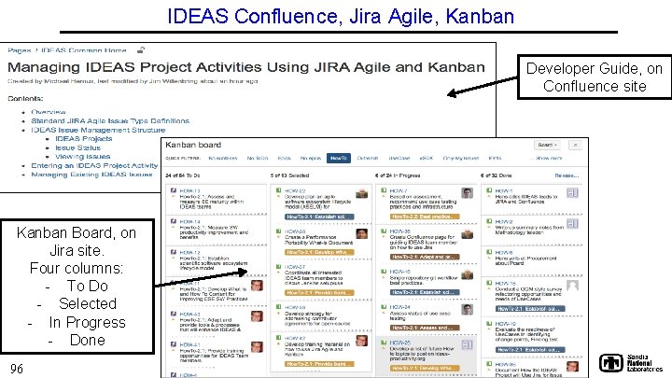Click the issue type icon on card HOW-13
The height and width of the screenshot is (378, 672).
pyautogui.click(x=174, y=190)
